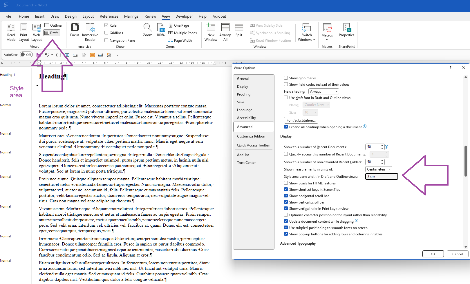The image size is (470, 284).
Task: Enable draft font in Draft and Outline views
Action: [286, 98]
